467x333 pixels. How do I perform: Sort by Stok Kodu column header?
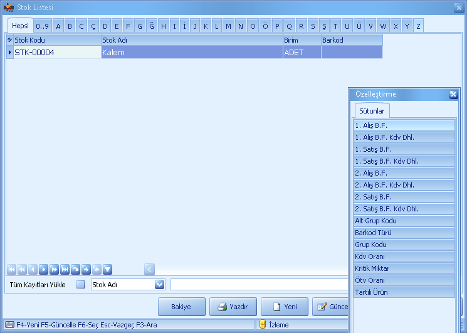(56, 40)
